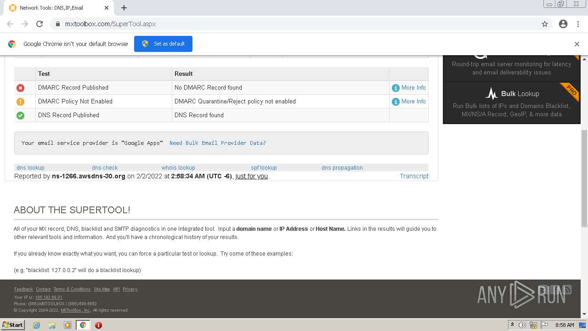This screenshot has height=331, width=588.
Task: Click the orange warning icon for DMARC Policy Not Enabled
Action: (20, 102)
